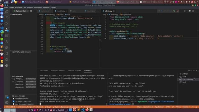Open the Testing flask icon
The image size is (199, 112).
click(7, 42)
